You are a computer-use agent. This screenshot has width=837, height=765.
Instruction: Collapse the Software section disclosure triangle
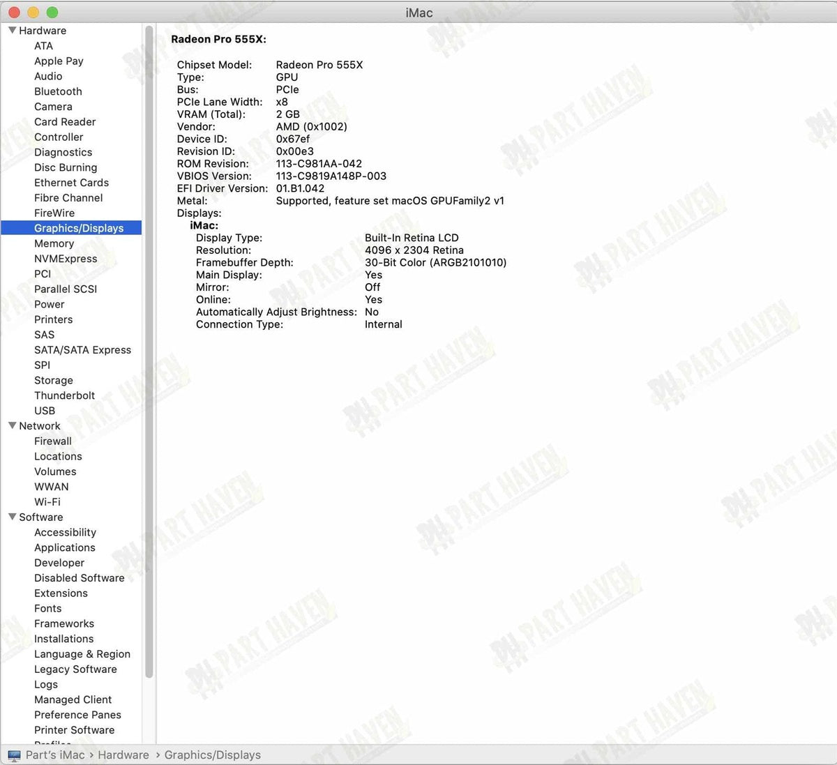point(12,517)
